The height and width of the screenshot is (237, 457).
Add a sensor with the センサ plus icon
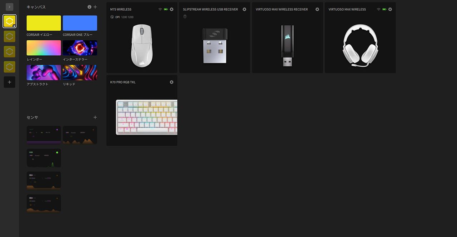pos(95,117)
